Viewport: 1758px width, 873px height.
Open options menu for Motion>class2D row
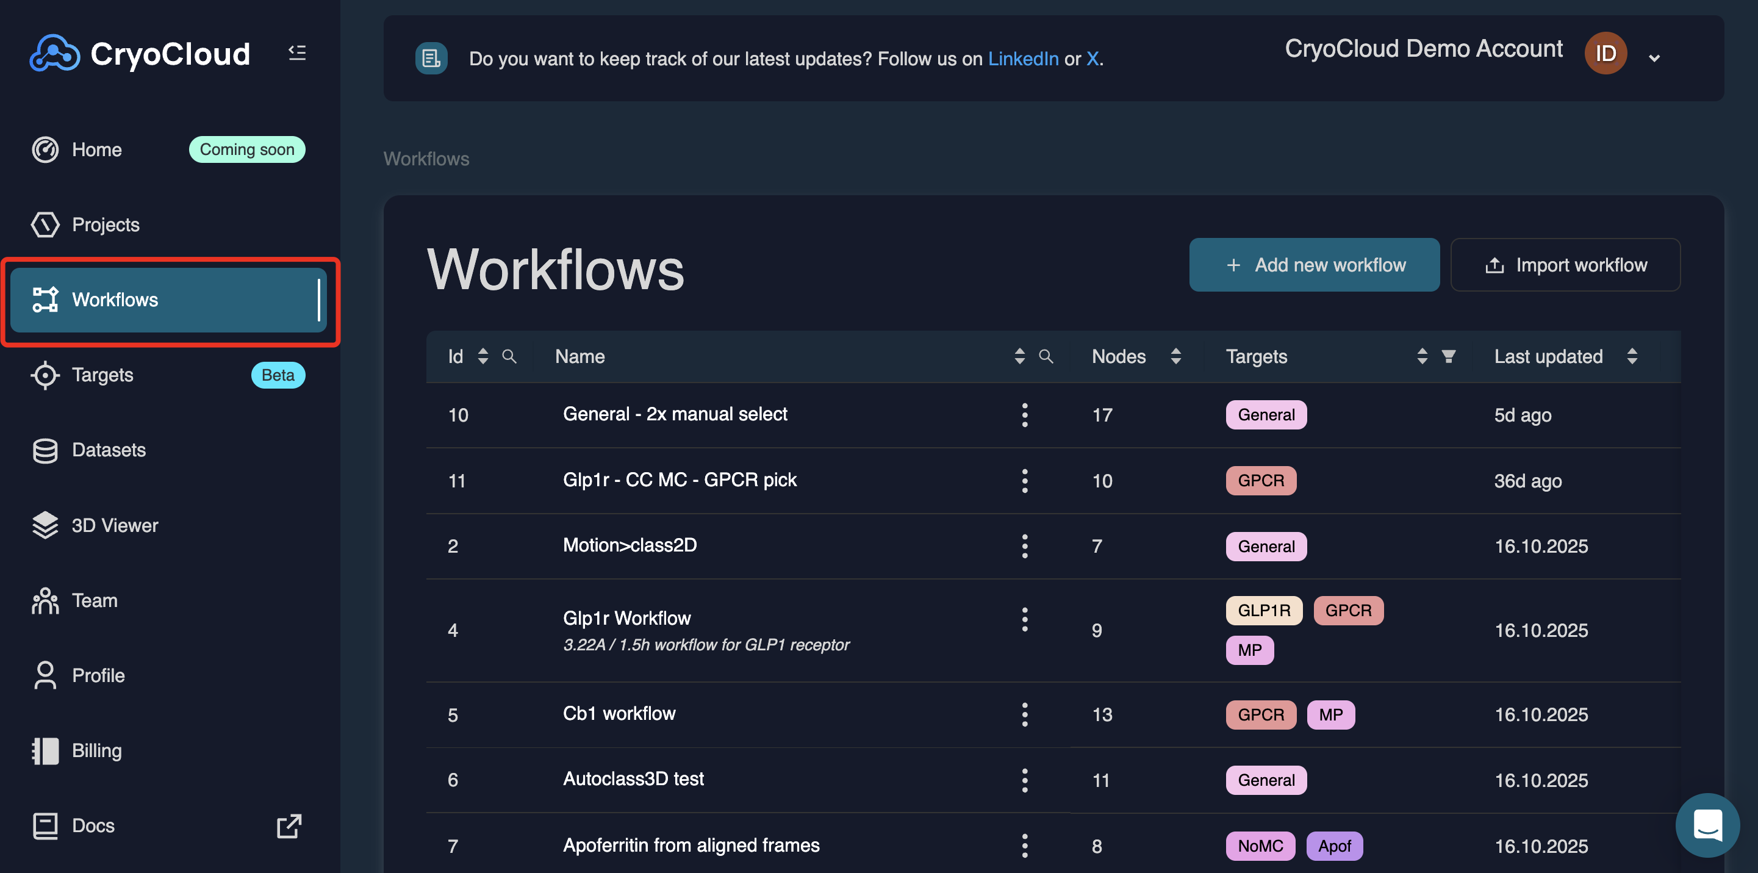tap(1024, 546)
